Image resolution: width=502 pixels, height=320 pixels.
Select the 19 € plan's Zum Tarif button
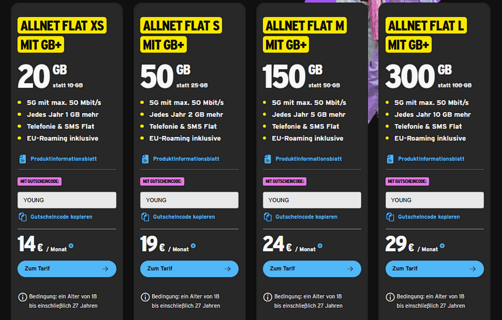(x=189, y=269)
